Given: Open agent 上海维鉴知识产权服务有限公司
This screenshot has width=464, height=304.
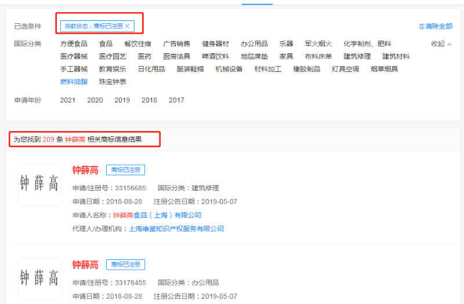Looking at the screenshot, I should click(x=176, y=229).
